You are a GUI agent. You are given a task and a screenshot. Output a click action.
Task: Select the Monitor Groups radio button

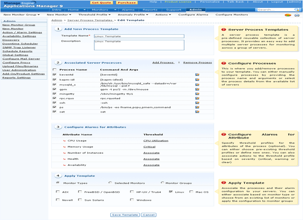tap(162, 183)
